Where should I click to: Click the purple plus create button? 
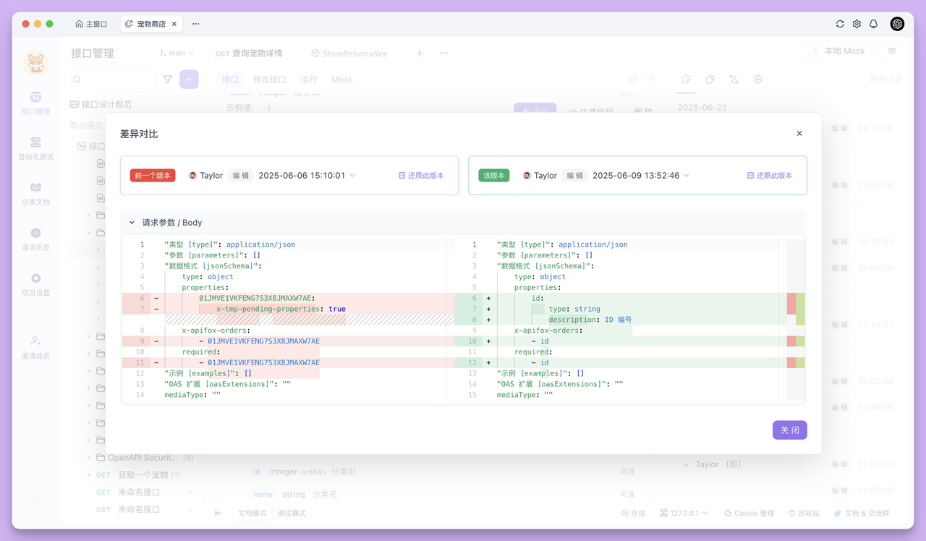coord(189,80)
